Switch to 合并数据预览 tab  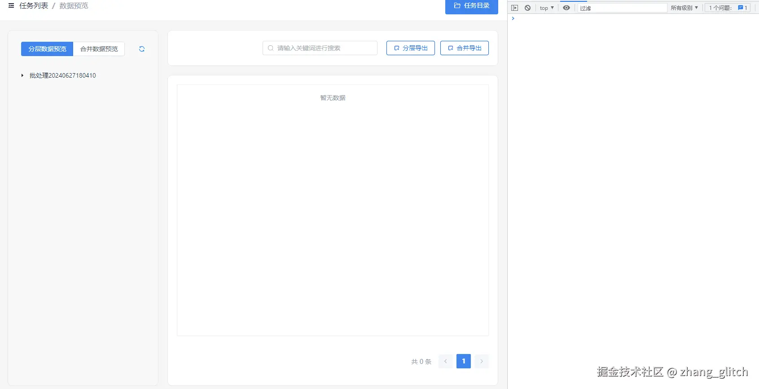[x=99, y=49]
